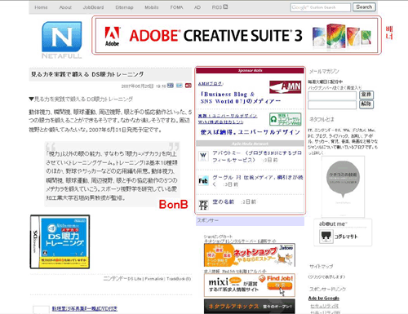Open the ネットショップ Eストアー banner
Screen dimensions: 408x314
250,255
